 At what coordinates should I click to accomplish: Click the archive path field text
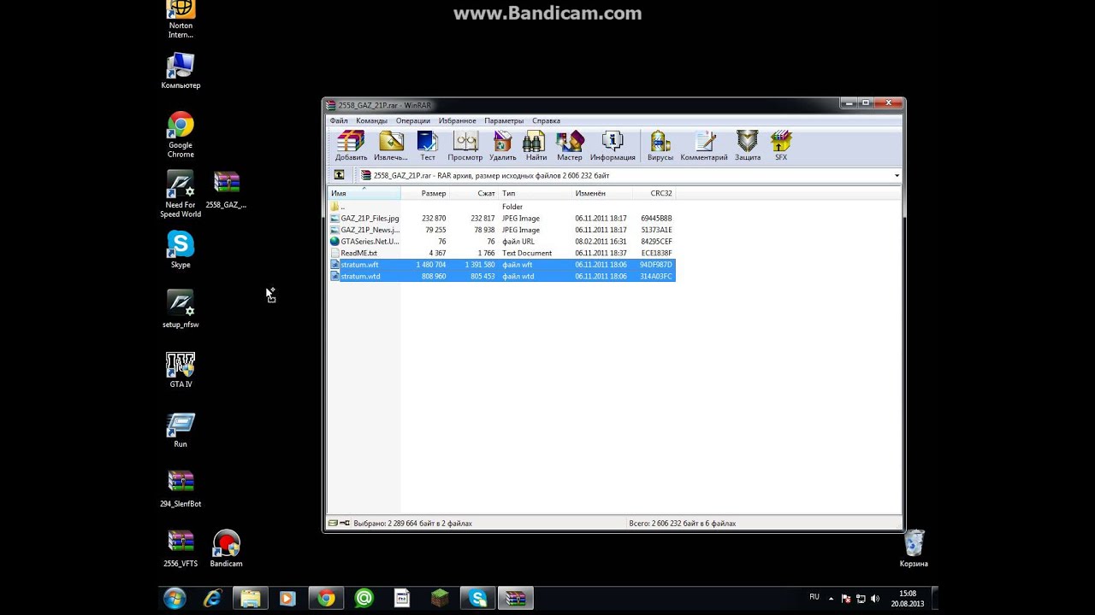click(x=491, y=176)
